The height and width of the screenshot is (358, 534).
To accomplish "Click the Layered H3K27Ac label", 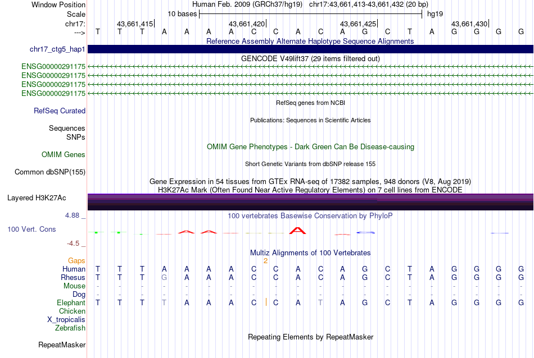I will 37,198.
